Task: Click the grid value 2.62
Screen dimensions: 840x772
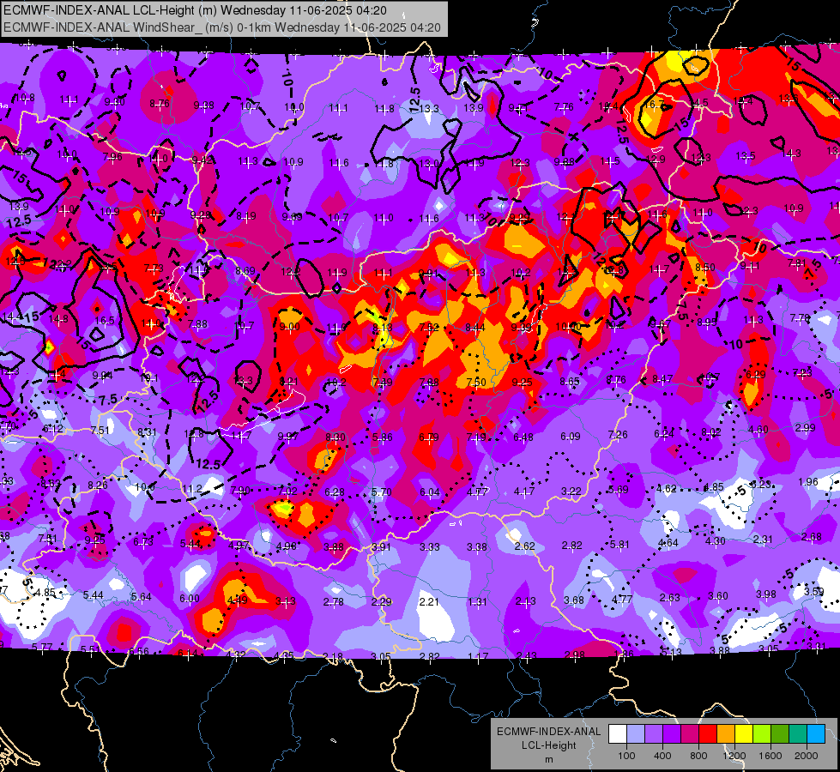Action: 524,546
